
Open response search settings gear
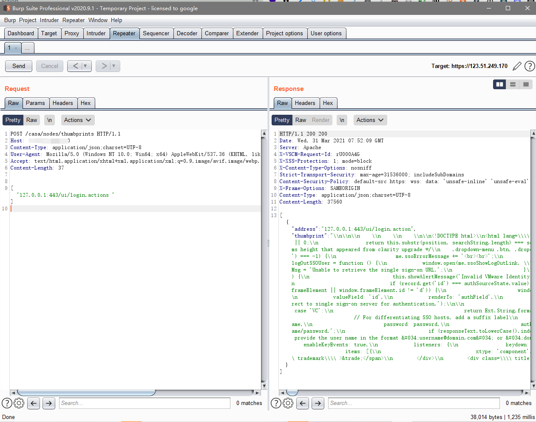288,403
